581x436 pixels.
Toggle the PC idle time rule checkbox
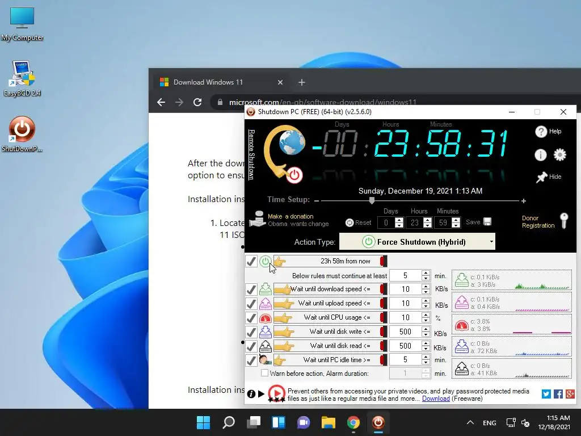pyautogui.click(x=251, y=359)
